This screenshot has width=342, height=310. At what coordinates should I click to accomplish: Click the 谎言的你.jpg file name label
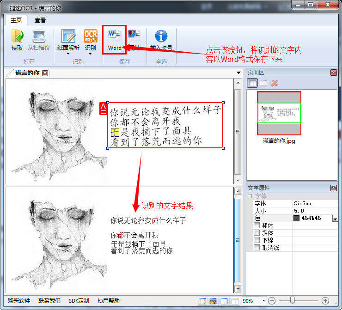click(x=279, y=141)
